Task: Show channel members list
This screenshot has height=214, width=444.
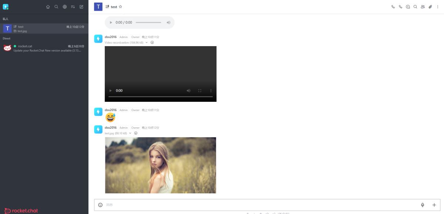Action: click(x=423, y=7)
